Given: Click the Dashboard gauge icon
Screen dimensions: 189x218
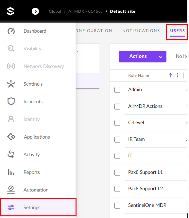Looking at the screenshot, I should pos(11,31).
